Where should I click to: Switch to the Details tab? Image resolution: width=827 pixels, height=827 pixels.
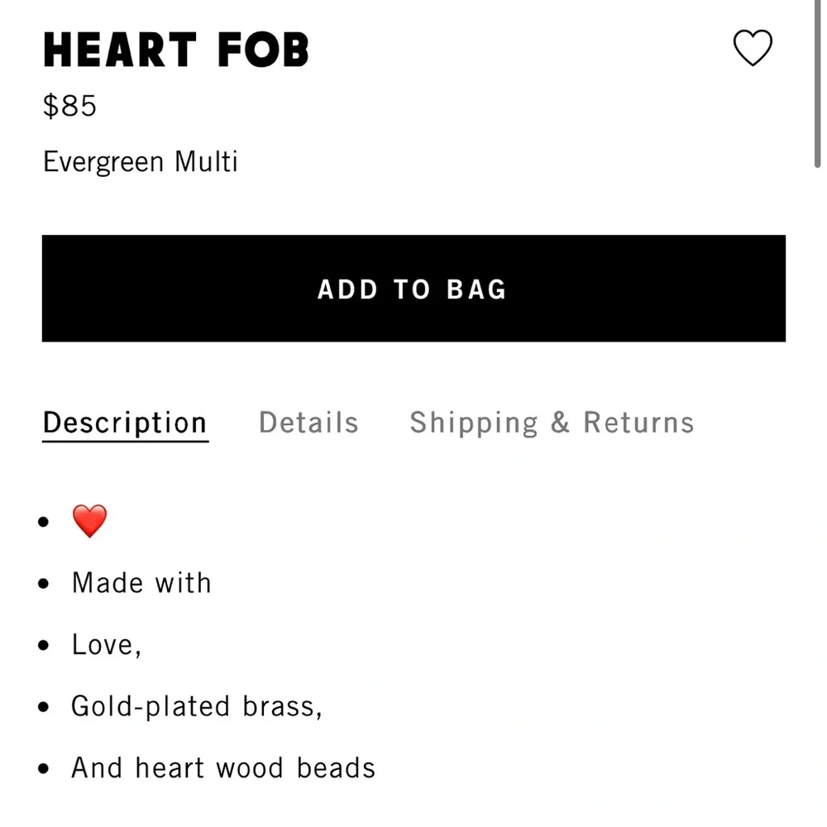click(x=308, y=423)
